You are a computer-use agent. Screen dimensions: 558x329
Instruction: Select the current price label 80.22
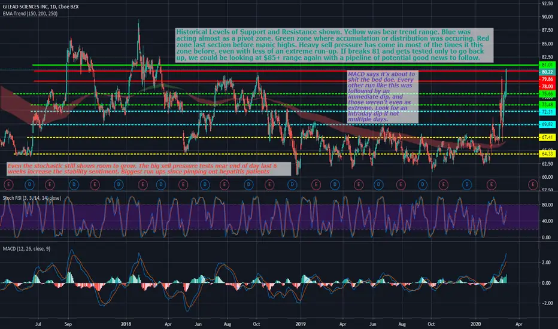(x=547, y=72)
